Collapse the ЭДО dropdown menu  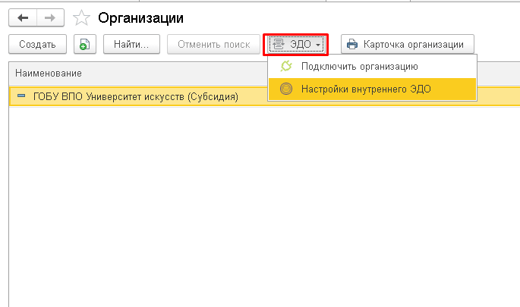click(x=296, y=44)
